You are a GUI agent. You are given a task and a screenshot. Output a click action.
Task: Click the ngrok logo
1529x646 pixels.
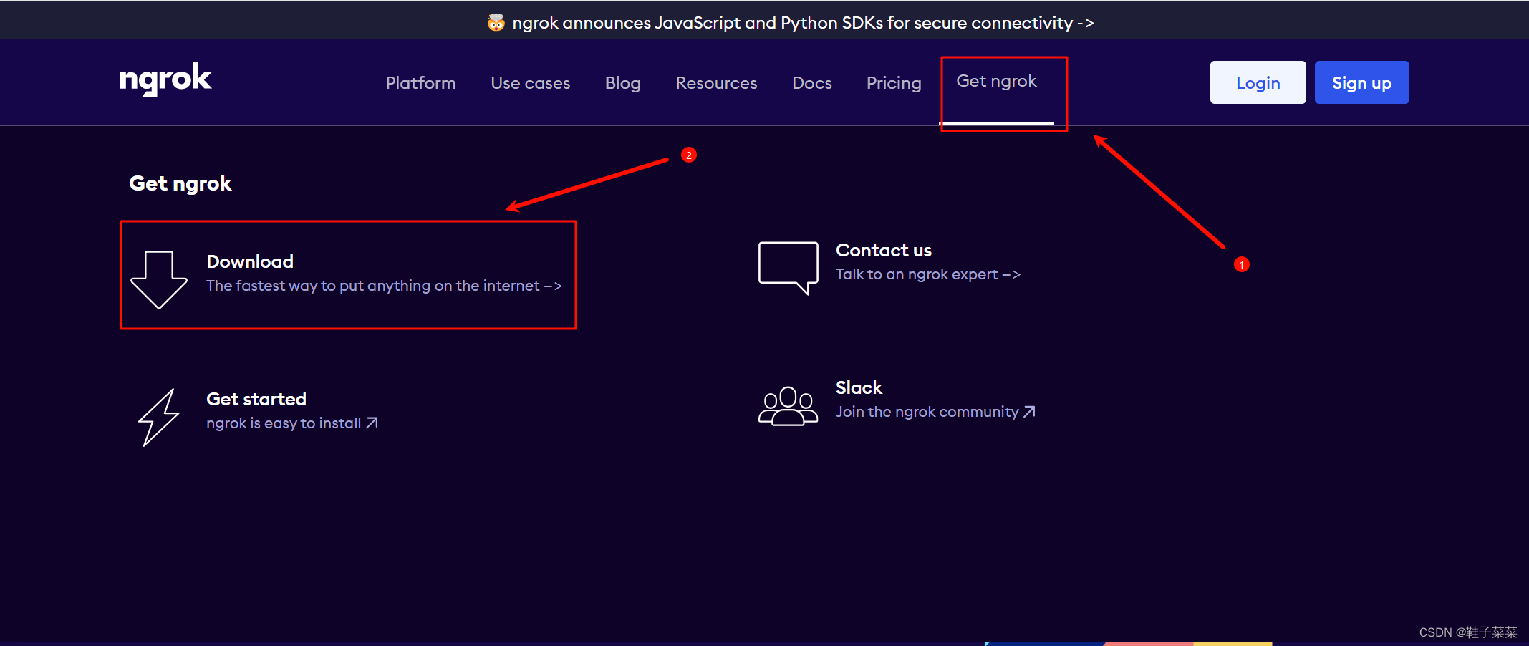[x=165, y=80]
